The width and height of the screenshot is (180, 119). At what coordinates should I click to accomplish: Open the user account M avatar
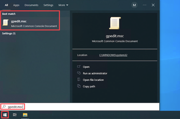point(134,5)
